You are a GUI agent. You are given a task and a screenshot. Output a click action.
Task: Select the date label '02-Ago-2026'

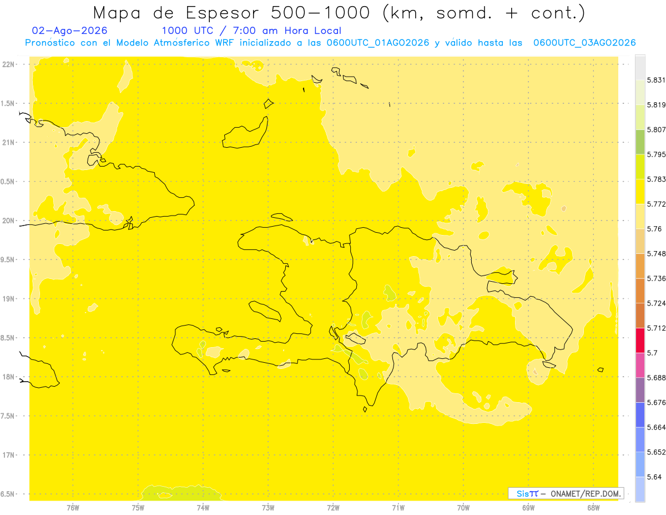click(69, 31)
